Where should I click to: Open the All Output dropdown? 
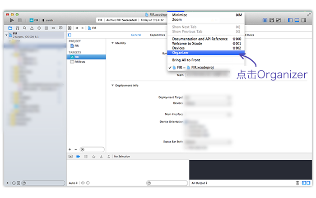(200, 183)
